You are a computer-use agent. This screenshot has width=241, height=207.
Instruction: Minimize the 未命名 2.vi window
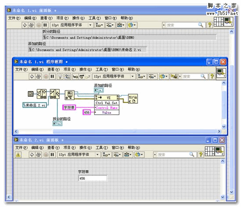point(208,140)
